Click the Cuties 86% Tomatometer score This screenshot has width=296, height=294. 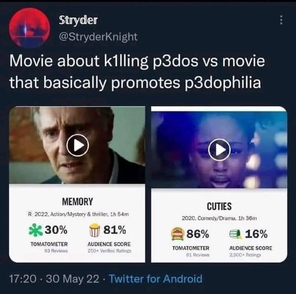click(x=198, y=234)
